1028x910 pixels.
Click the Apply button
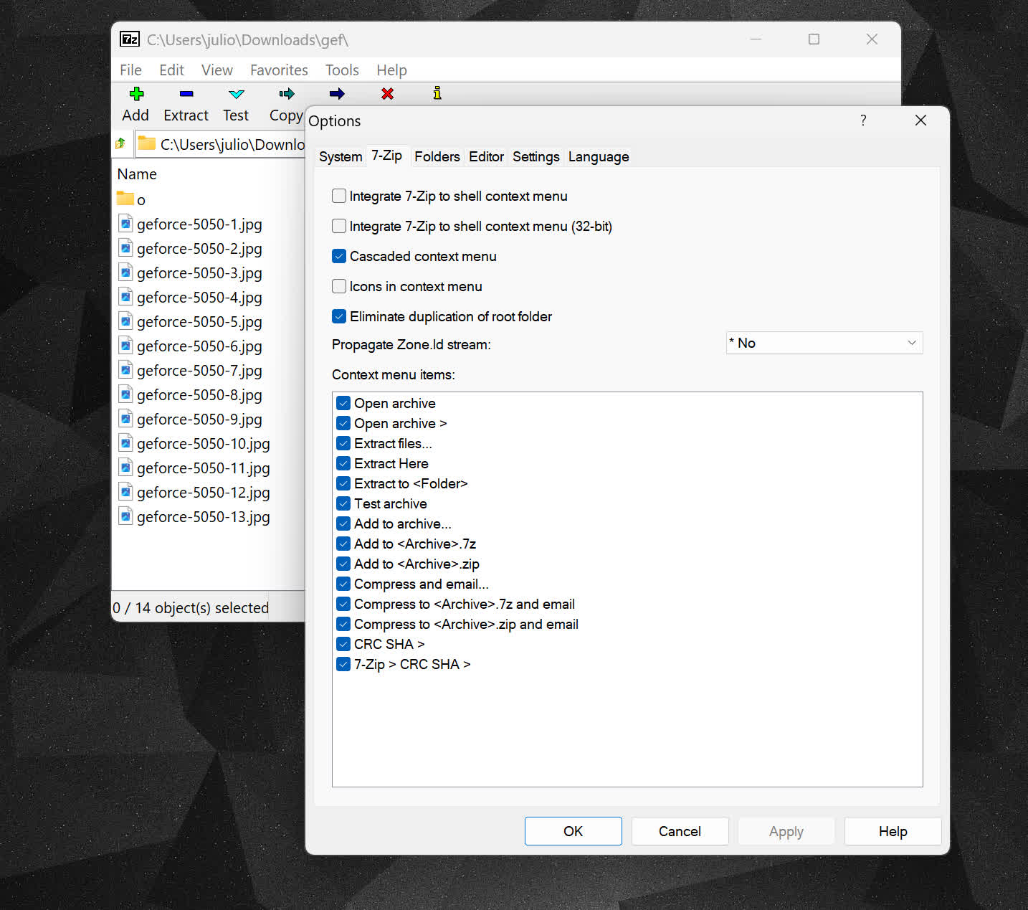coord(786,831)
